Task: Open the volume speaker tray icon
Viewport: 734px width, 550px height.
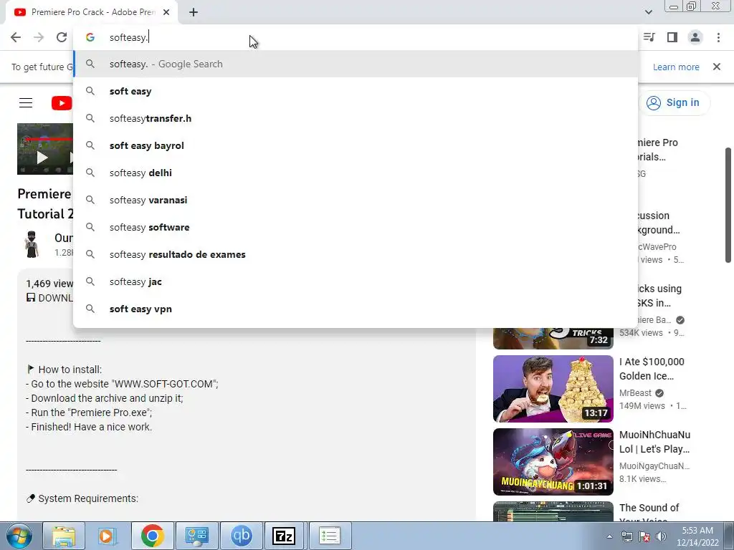Action: coord(661,536)
